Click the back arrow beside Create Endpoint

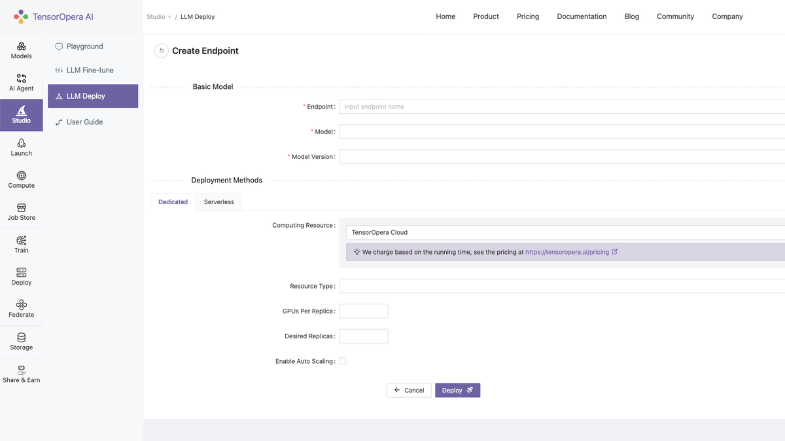coord(161,50)
